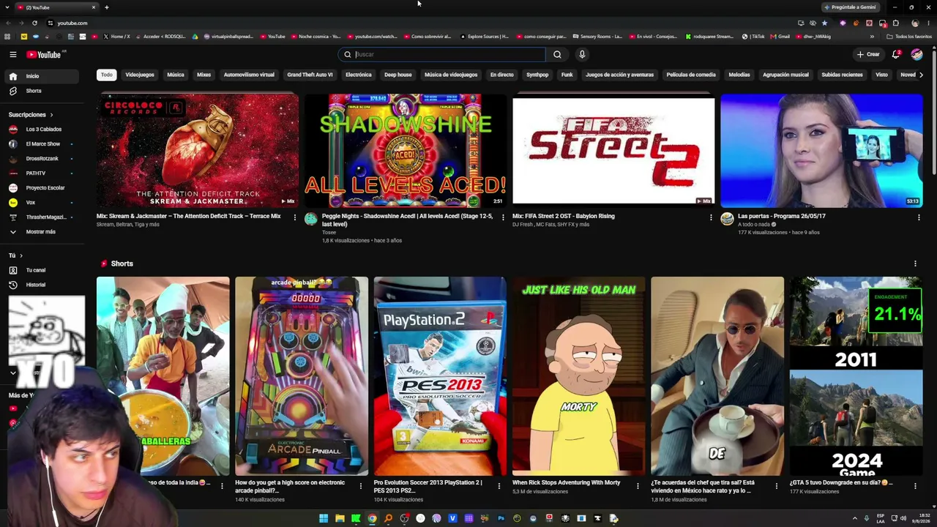Open options for FIFA Street 2 mix

click(711, 217)
